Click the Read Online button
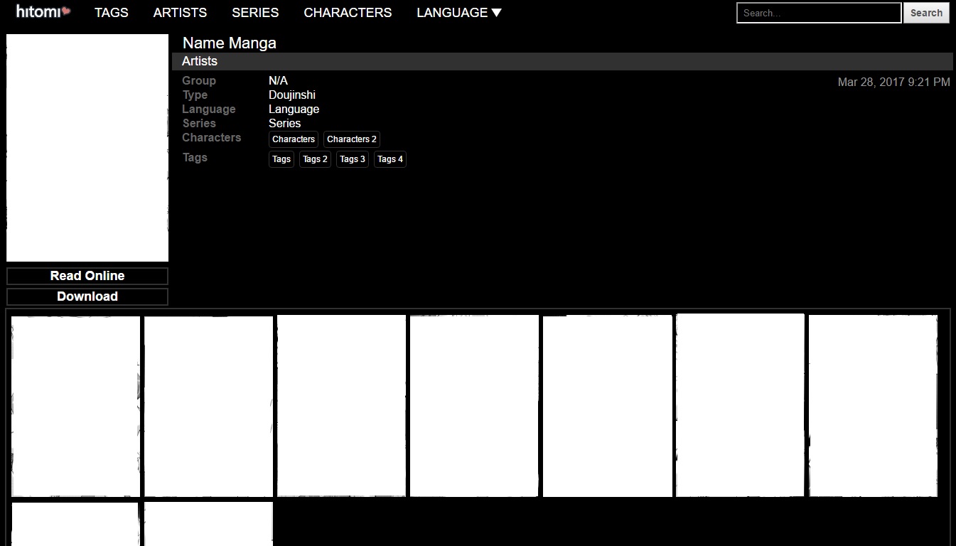The height and width of the screenshot is (546, 956). click(87, 276)
